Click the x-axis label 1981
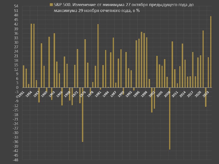219x164 pixels. tap(98, 94)
